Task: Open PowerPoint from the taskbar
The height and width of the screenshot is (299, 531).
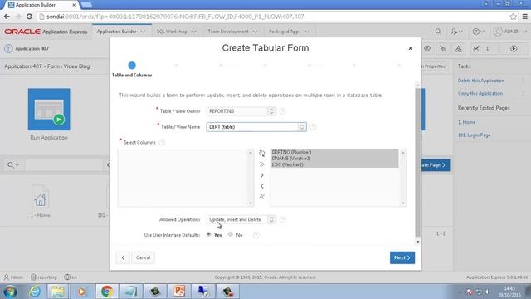Action: pos(179,292)
